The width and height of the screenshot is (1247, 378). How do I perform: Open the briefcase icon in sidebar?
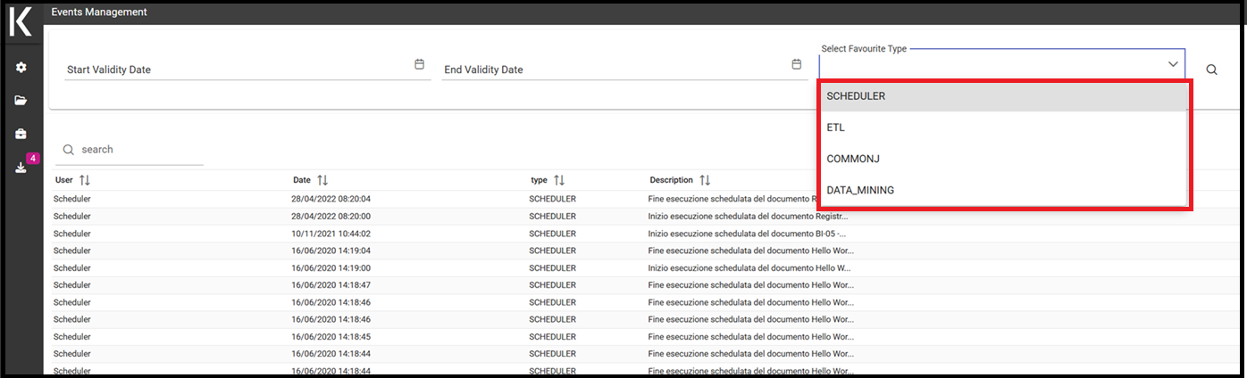[x=21, y=134]
